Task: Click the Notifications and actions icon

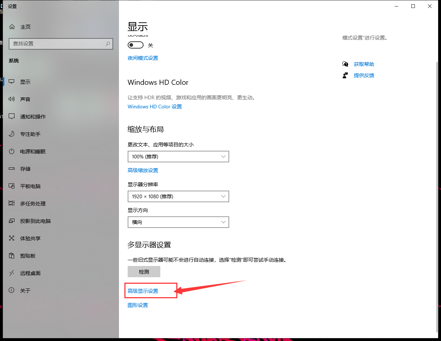Action: [12, 117]
